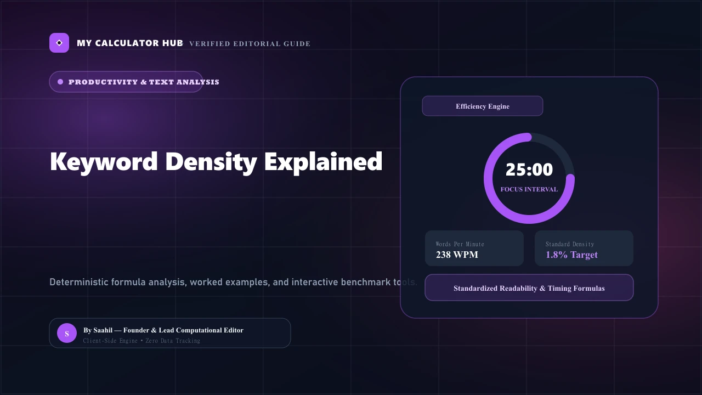
Task: Click the purple "S" author avatar
Action: point(67,333)
